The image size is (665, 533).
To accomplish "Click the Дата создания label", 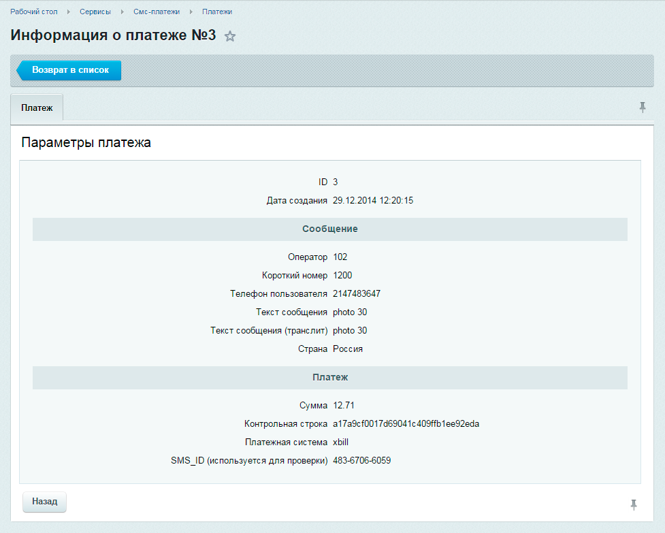I will click(297, 201).
